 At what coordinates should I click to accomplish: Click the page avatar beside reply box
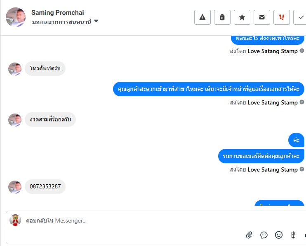15,220
